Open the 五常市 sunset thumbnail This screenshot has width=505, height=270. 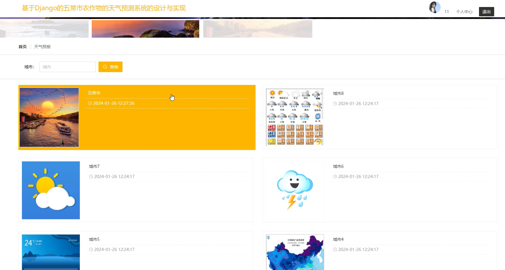49,117
